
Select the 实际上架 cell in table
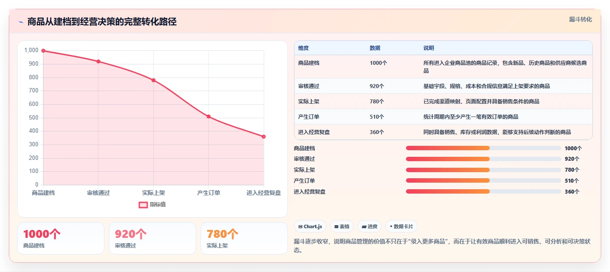(309, 102)
